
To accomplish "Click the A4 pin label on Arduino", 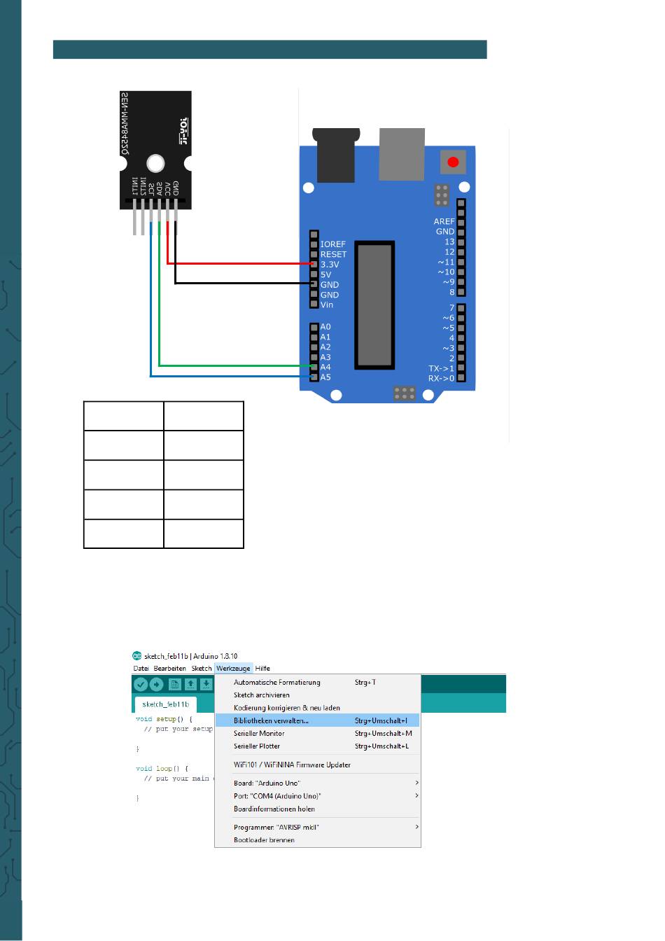I will (325, 367).
